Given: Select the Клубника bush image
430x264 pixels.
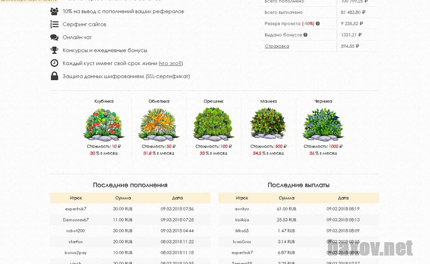Looking at the screenshot, I should (104, 124).
